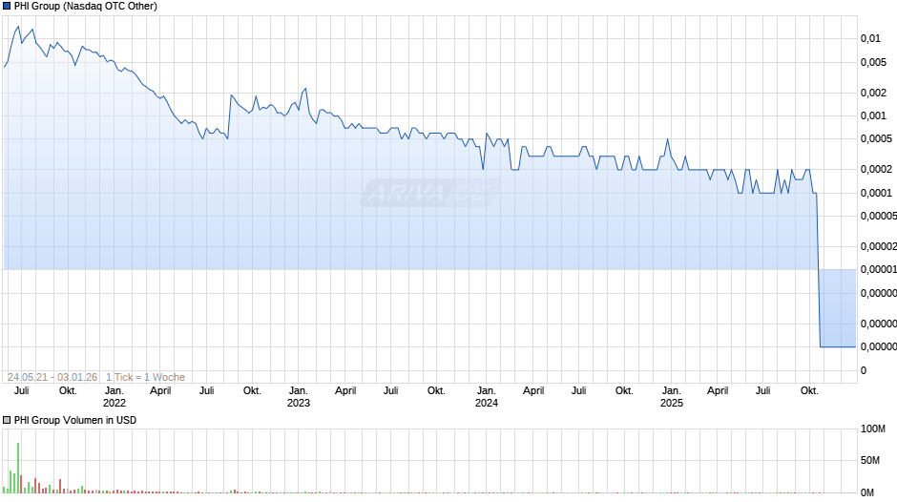Click the '0,005' price axis value
897x502 pixels.
[873, 62]
